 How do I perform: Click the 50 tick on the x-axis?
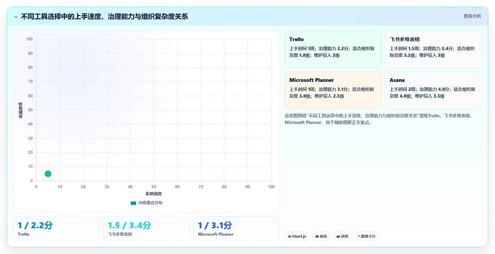coord(154,187)
